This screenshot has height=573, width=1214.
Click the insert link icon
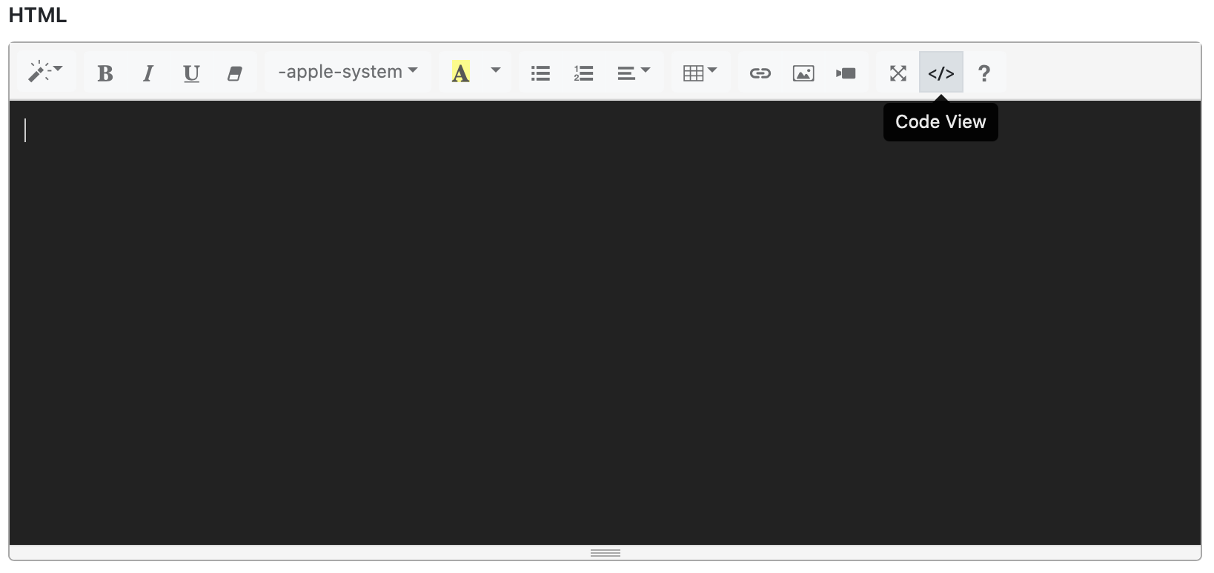pyautogui.click(x=760, y=73)
